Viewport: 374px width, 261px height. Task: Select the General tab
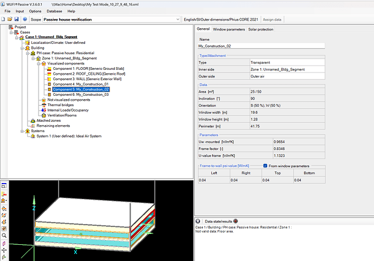pyautogui.click(x=203, y=29)
